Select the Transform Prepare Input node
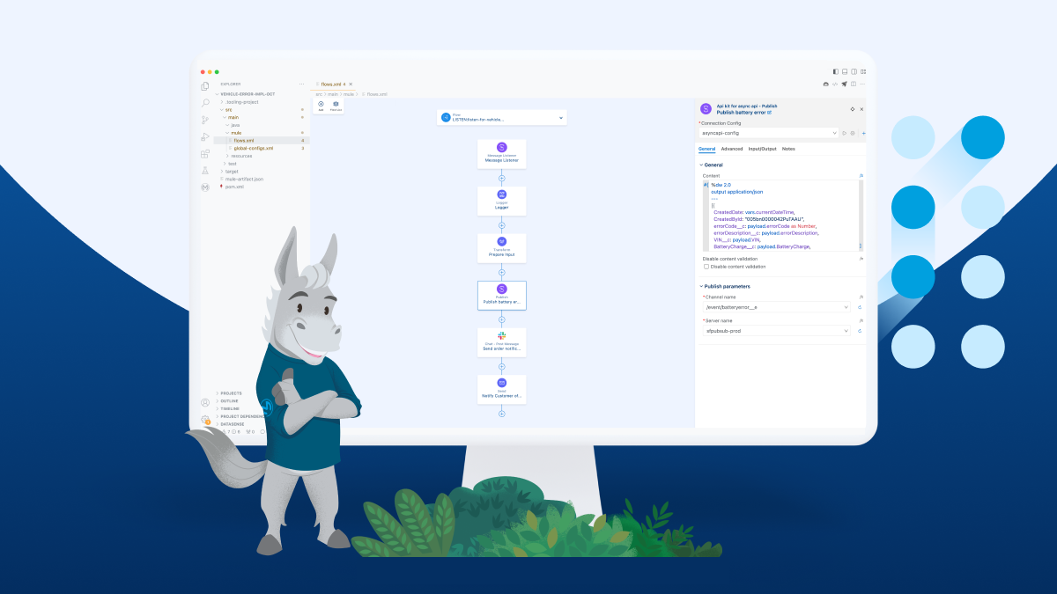The width and height of the screenshot is (1057, 594). [x=501, y=247]
